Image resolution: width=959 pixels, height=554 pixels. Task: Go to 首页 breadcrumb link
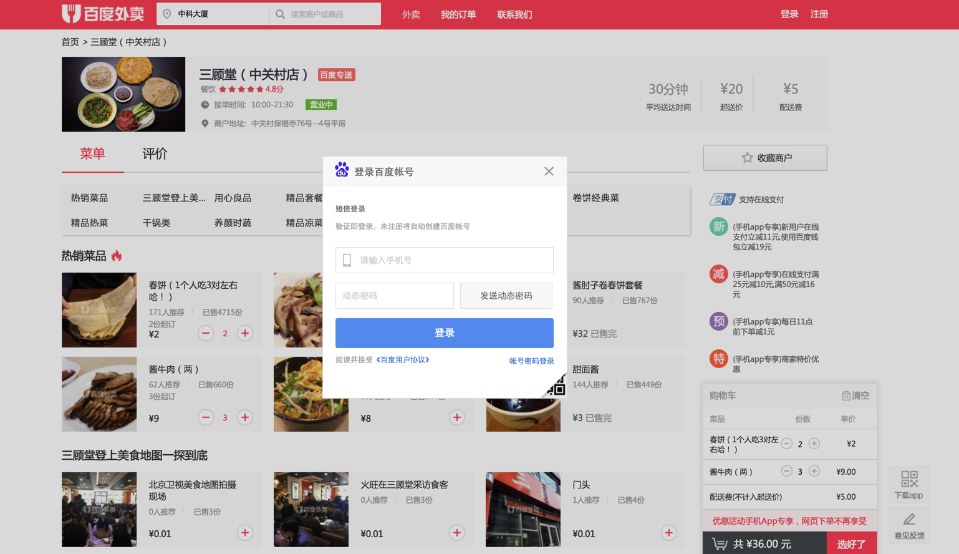70,42
